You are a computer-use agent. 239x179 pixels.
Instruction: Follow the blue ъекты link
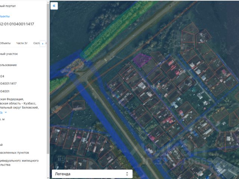(x=5, y=16)
